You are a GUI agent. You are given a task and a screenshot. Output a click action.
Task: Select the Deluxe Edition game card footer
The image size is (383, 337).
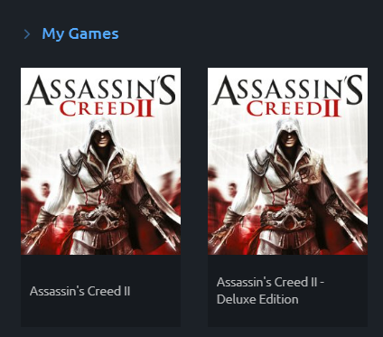click(287, 291)
